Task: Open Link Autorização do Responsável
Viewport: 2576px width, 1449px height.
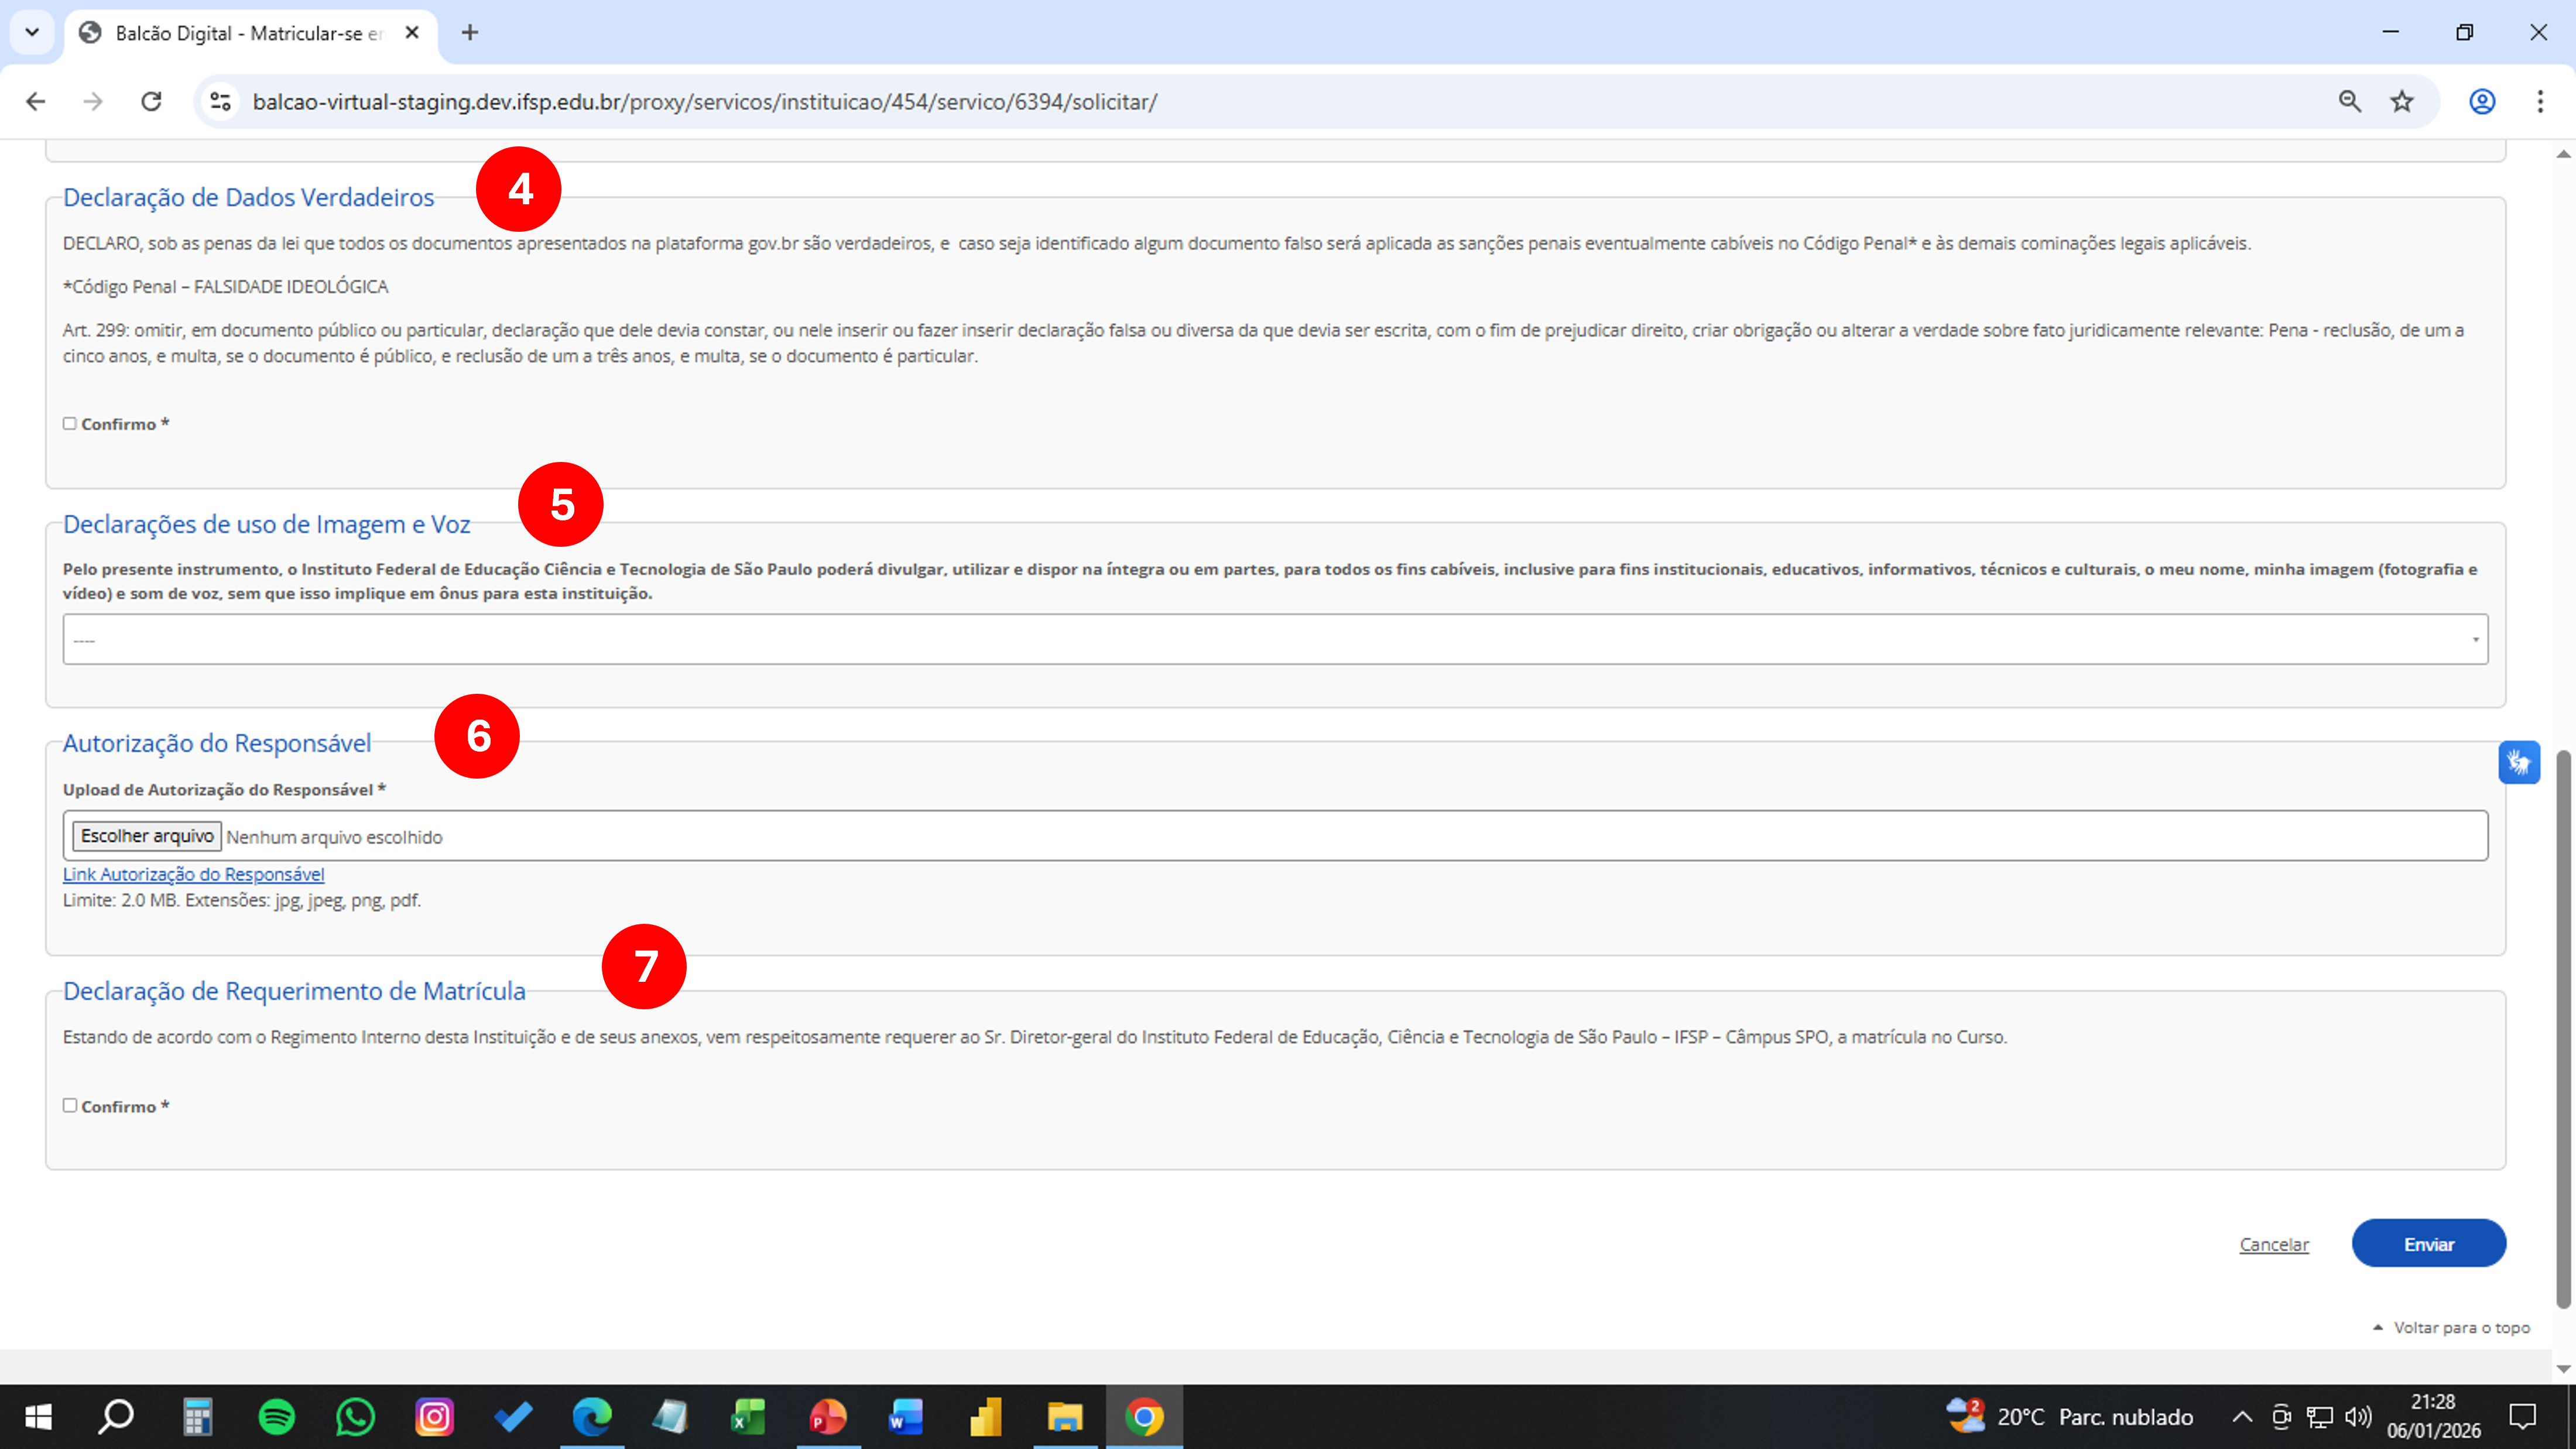Action: click(193, 874)
